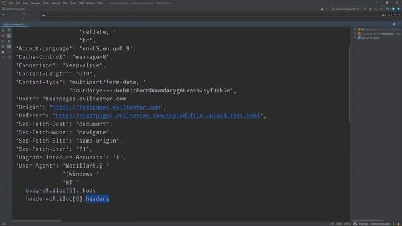Click the tool windows icon at bottom-left
The image size is (402, 226).
pos(3,224)
